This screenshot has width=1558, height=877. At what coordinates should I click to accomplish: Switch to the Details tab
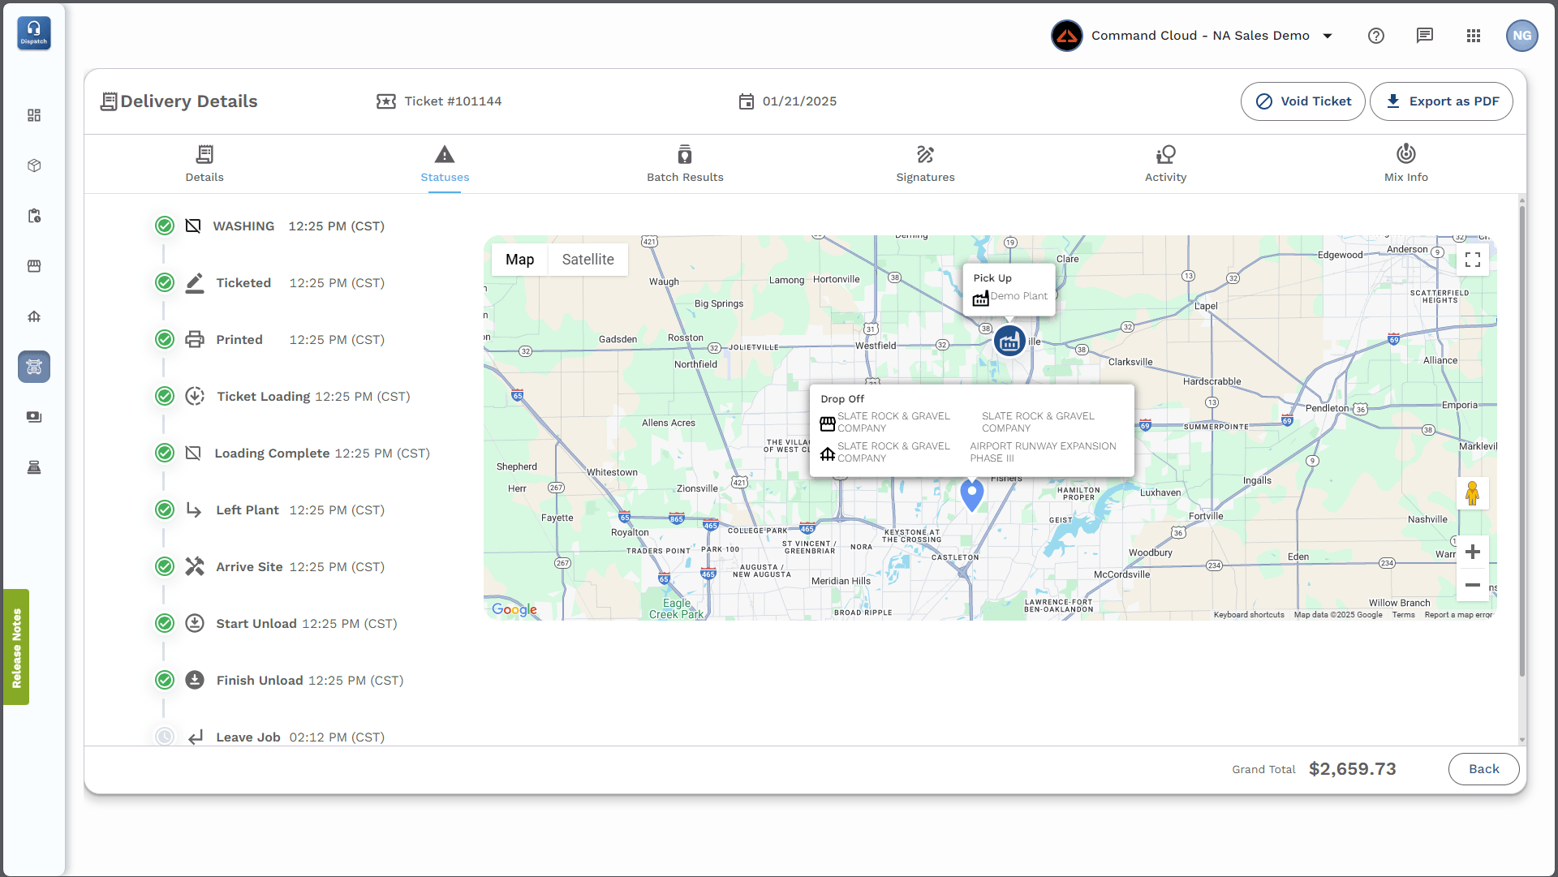(204, 164)
